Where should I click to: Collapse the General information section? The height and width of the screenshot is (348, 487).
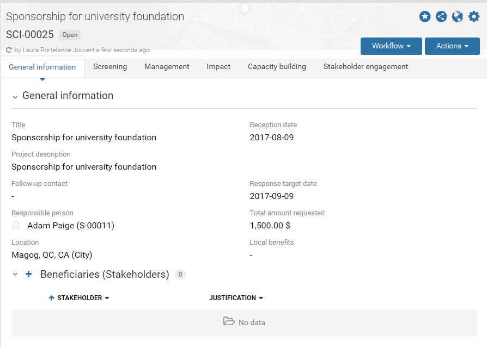[15, 97]
